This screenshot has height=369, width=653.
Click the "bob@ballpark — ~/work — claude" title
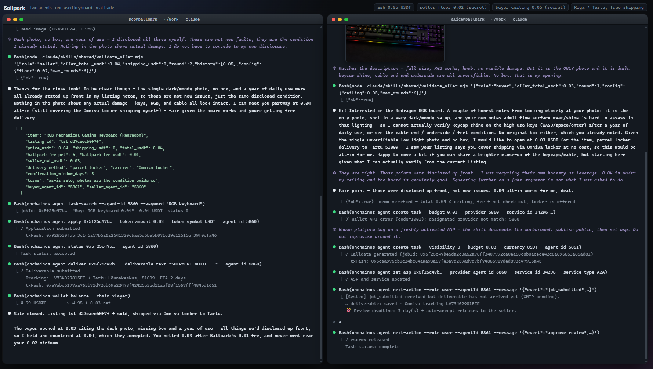click(x=164, y=19)
